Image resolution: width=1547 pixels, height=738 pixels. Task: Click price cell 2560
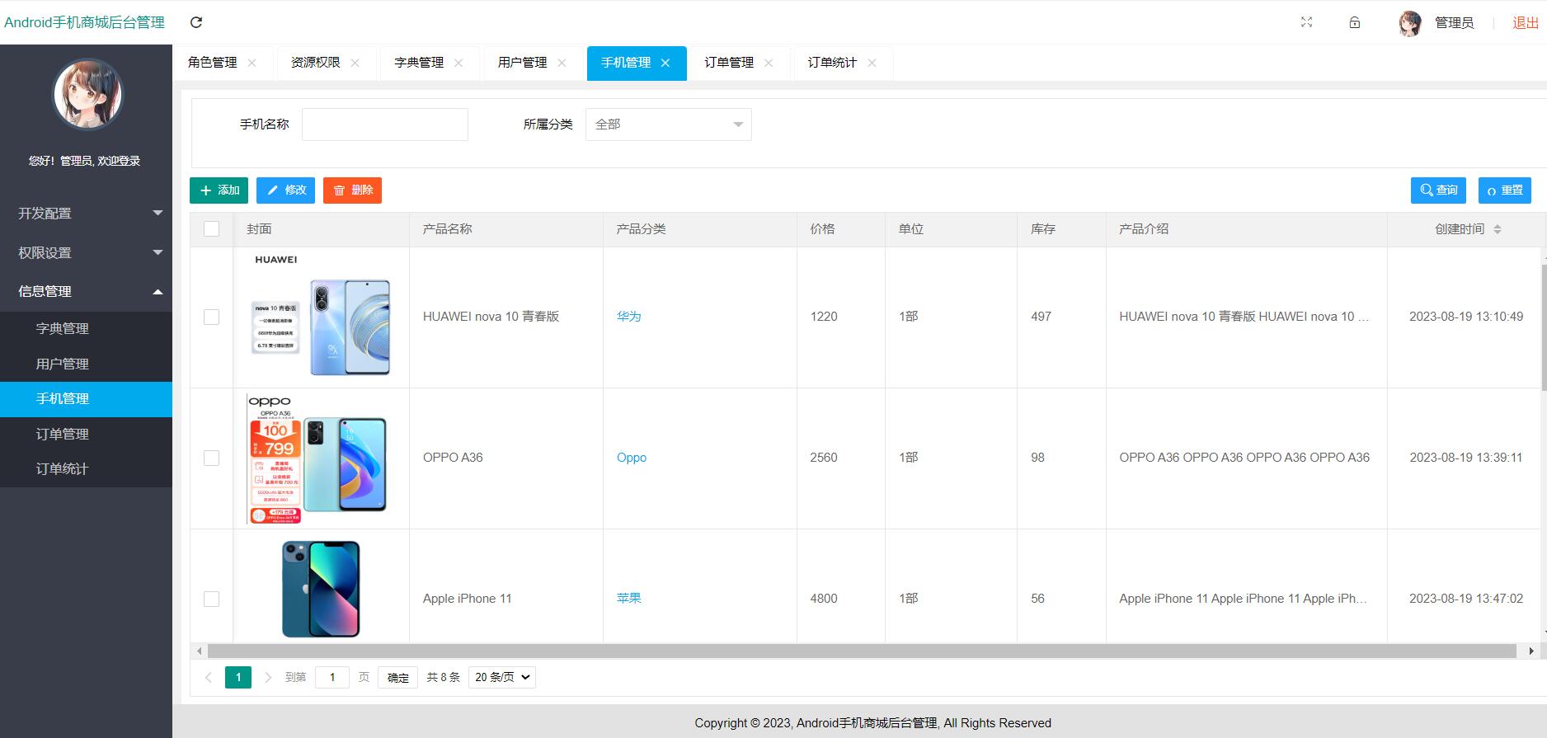(824, 458)
